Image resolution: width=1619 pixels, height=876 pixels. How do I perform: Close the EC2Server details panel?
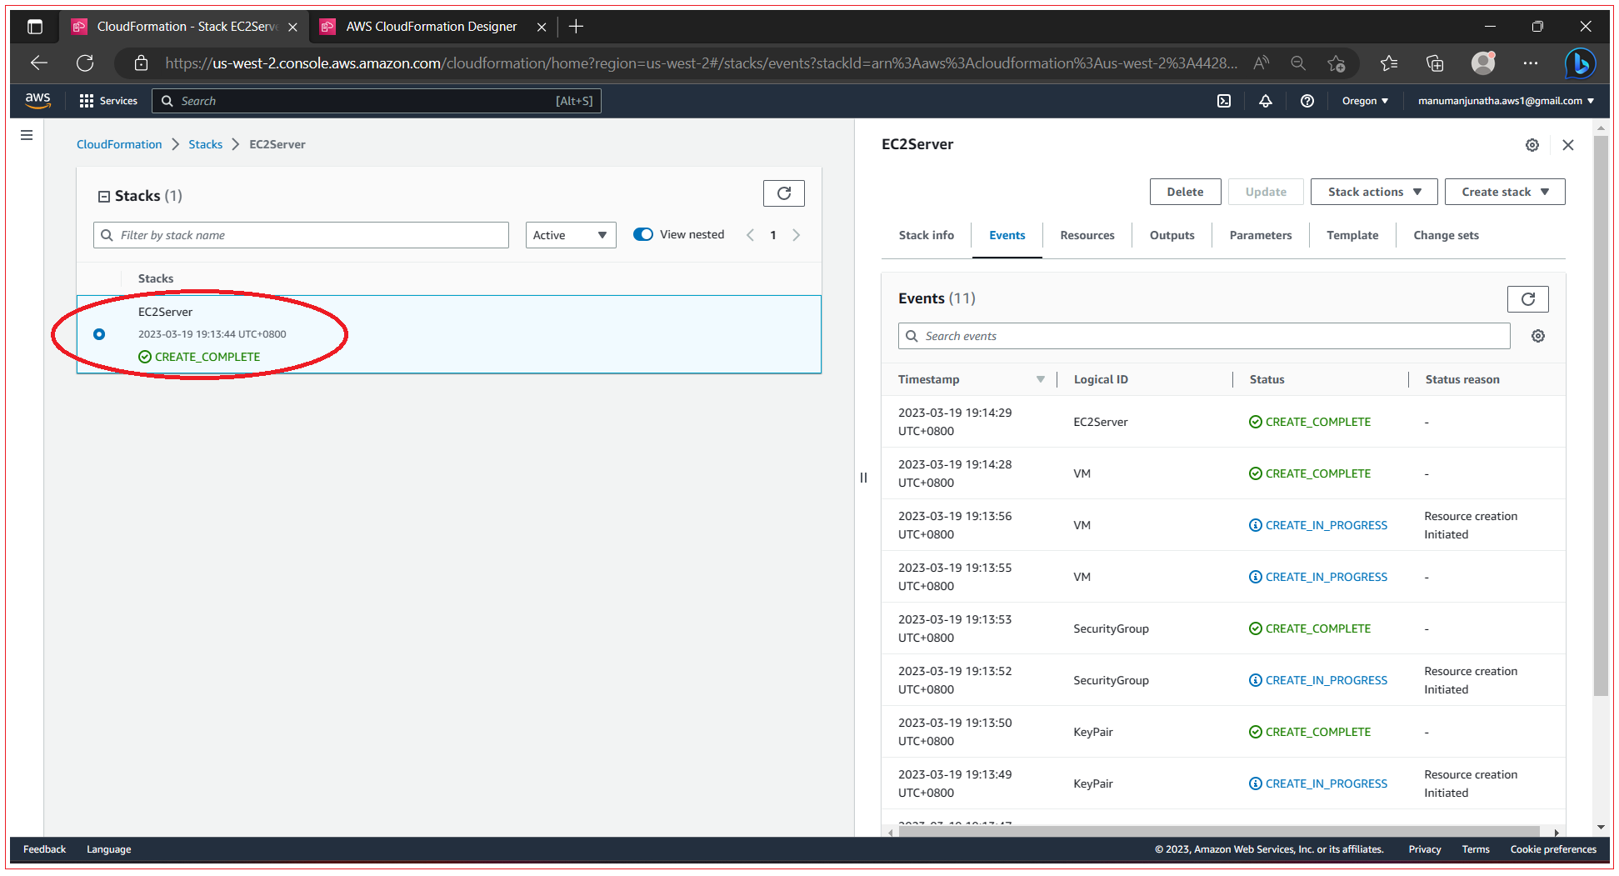coord(1567,145)
